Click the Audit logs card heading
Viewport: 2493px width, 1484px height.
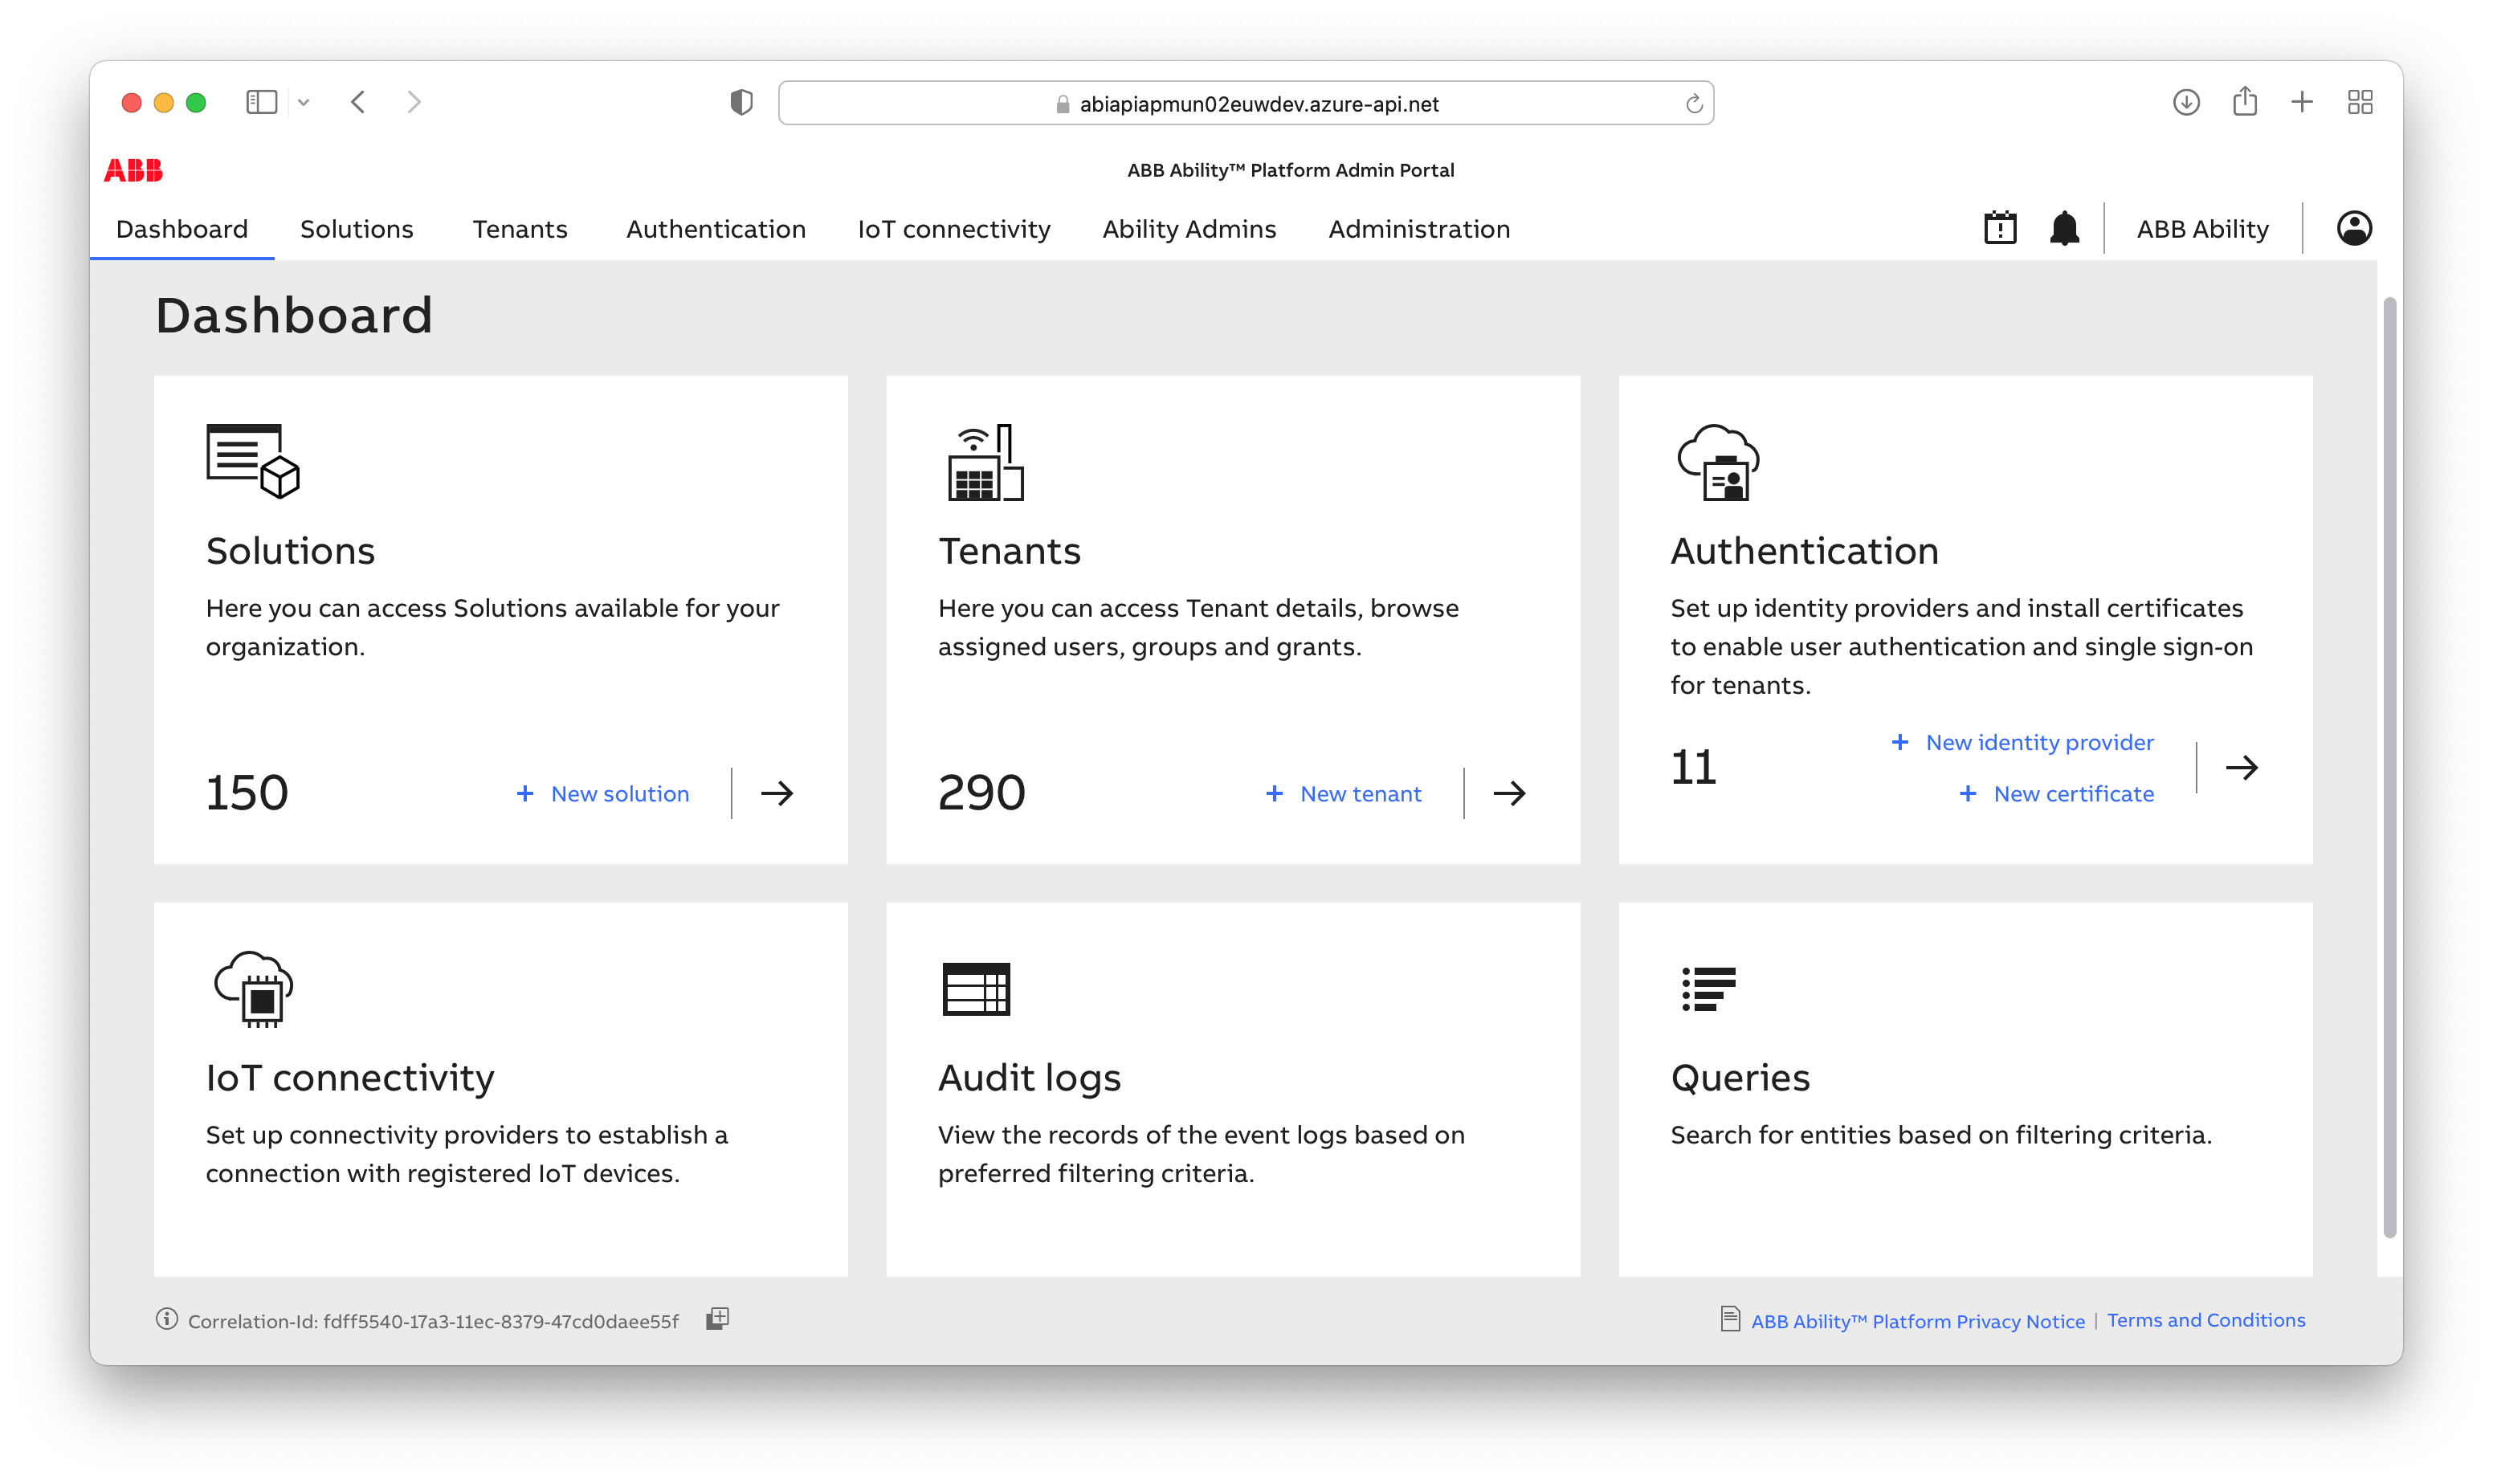pos(1029,1078)
